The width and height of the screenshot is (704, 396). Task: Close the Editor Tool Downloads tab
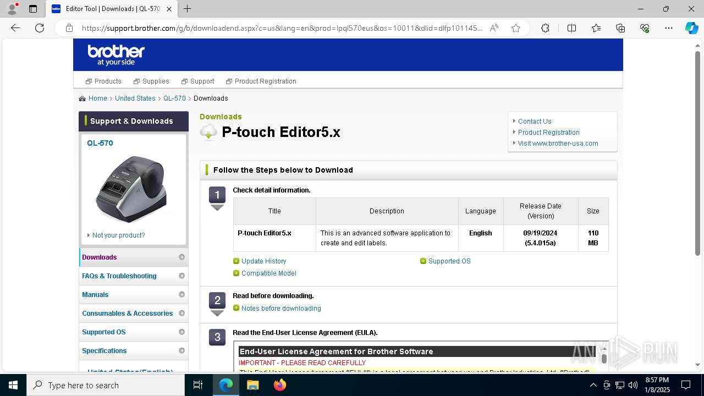point(169,9)
